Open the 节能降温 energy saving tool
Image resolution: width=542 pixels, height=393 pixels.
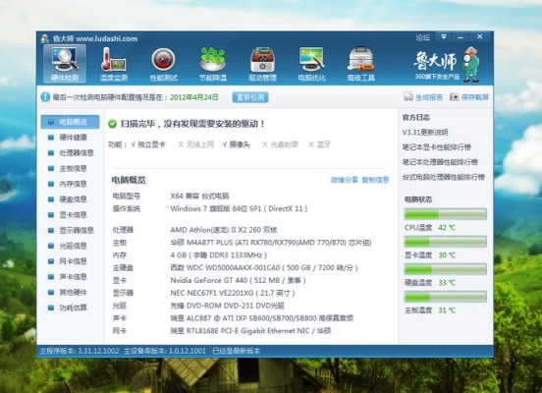click(213, 64)
